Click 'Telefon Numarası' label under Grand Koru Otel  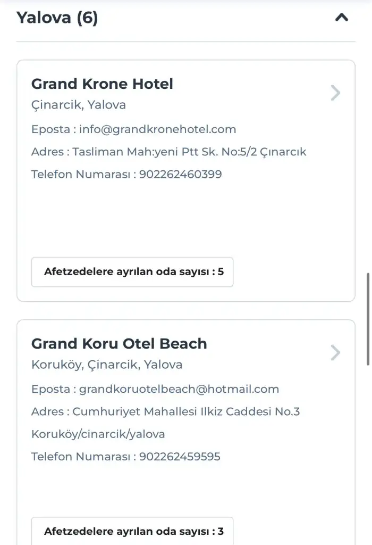[81, 457]
